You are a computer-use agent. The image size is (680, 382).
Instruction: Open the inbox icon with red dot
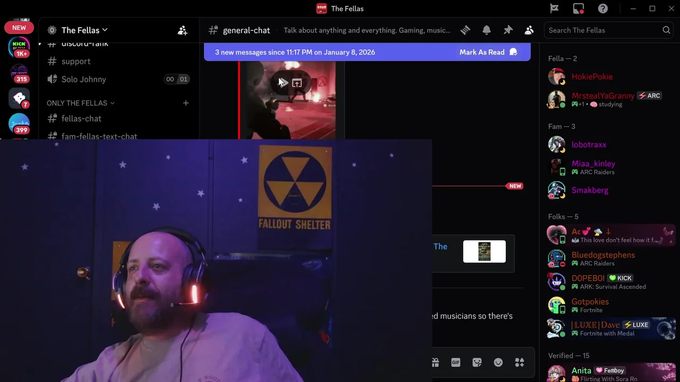(x=579, y=8)
